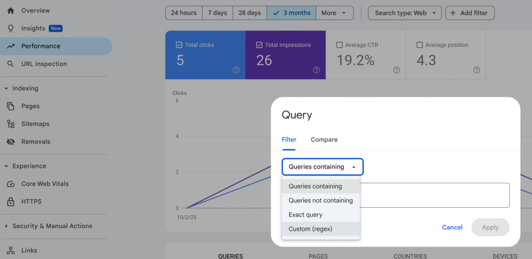Open help icon on Total clicks card
The image size is (532, 259).
point(236,70)
